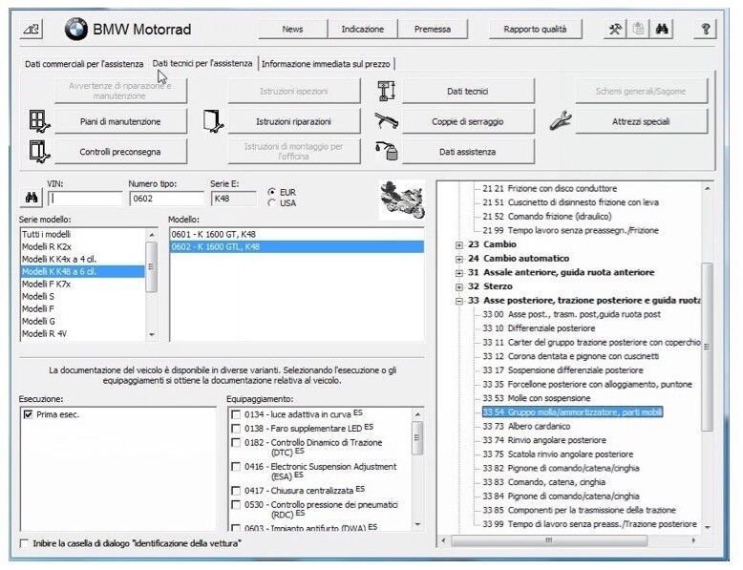Open Informazione immediata sul prezzo tab

coord(326,64)
